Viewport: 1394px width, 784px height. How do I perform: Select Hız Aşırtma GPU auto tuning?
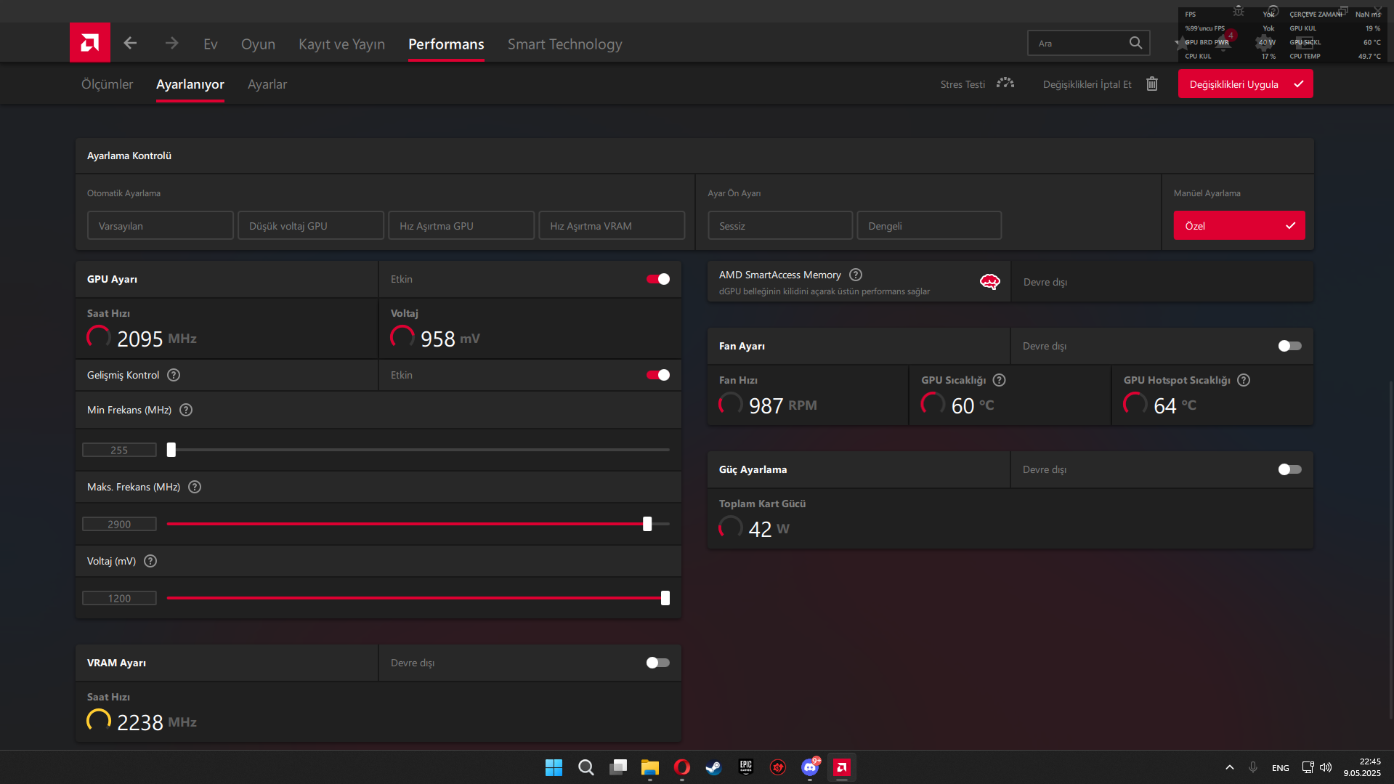point(461,226)
